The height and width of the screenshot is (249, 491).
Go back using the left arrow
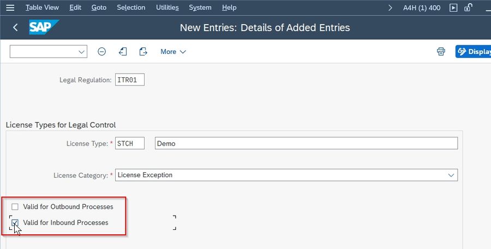click(15, 28)
